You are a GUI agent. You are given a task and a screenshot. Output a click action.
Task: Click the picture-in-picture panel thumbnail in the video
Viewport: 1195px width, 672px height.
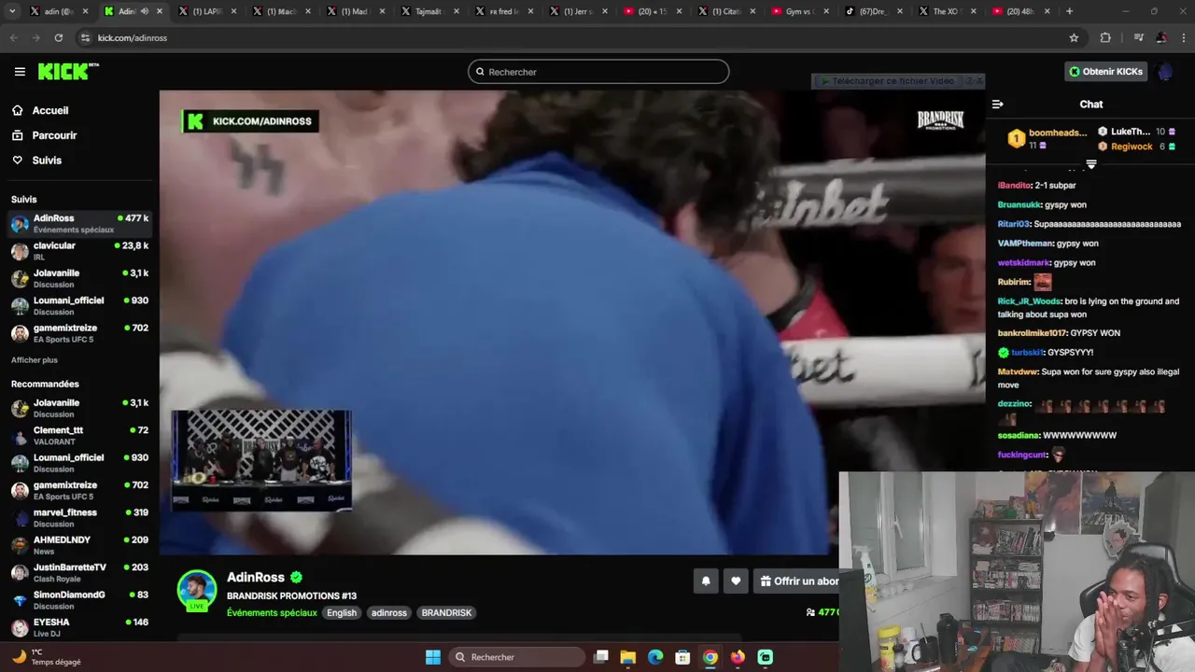(x=261, y=460)
